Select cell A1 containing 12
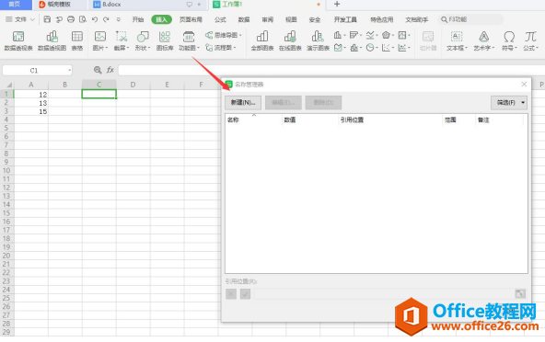This screenshot has height=342, width=545. click(x=31, y=95)
